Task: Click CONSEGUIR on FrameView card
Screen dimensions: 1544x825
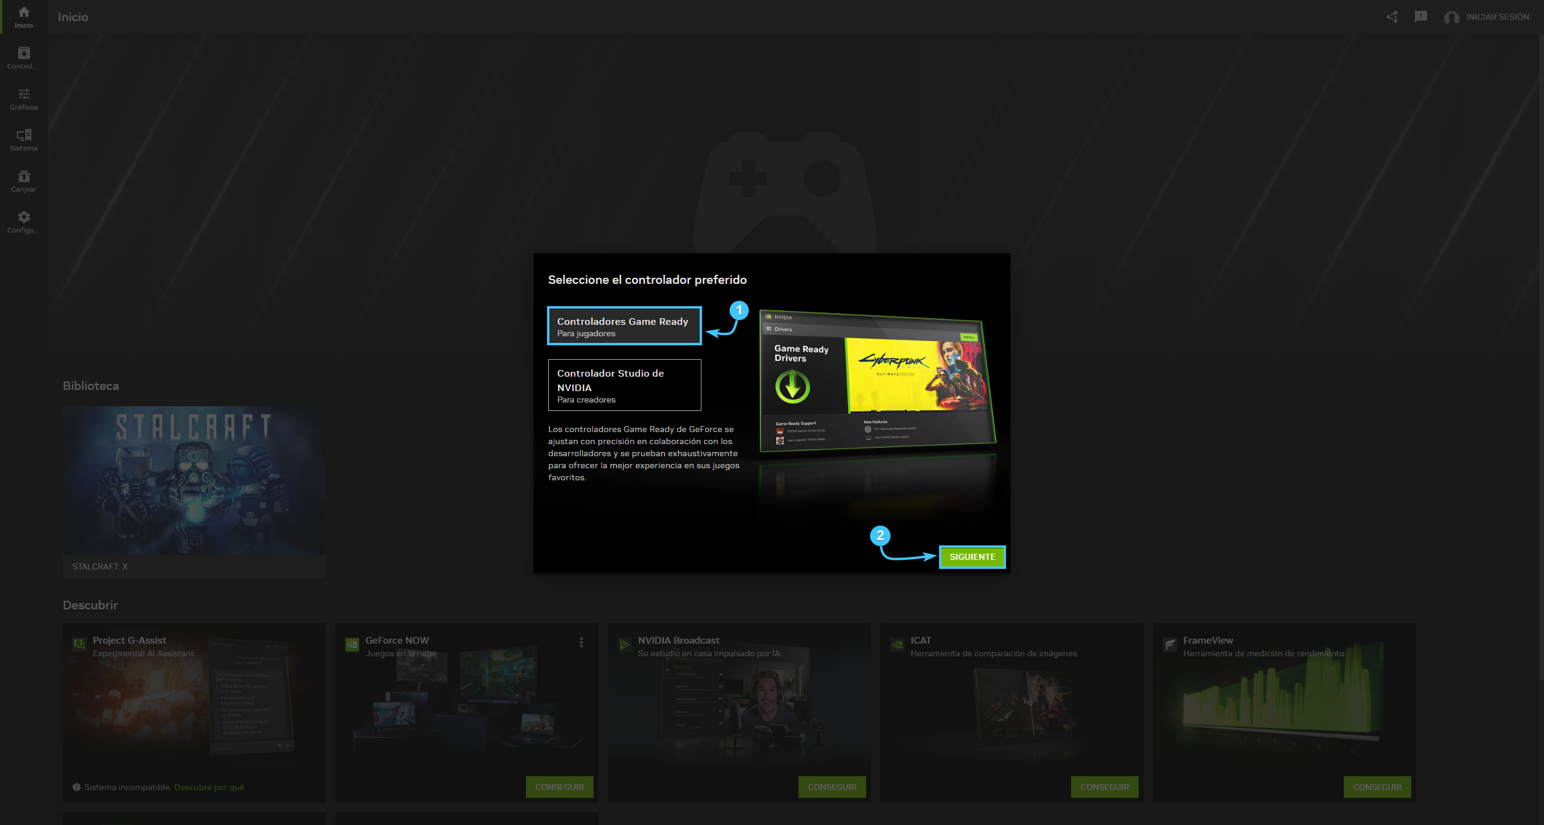Action: pyautogui.click(x=1377, y=787)
